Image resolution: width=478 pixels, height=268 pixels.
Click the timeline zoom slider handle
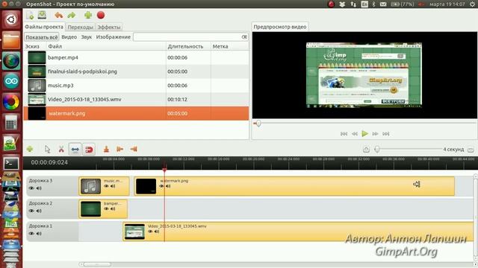(x=377, y=149)
